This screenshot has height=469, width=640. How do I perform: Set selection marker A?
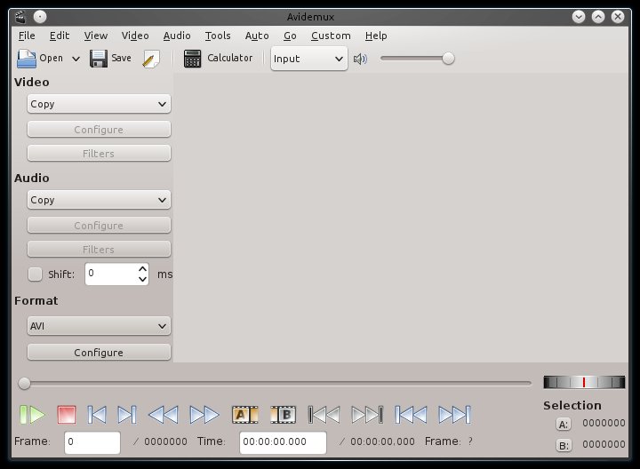pyautogui.click(x=245, y=415)
